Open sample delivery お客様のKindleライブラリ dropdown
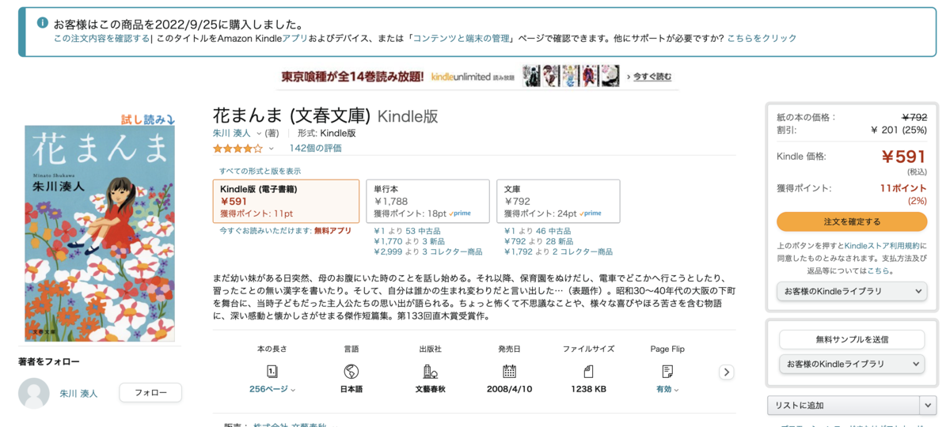The height and width of the screenshot is (427, 950). point(852,364)
